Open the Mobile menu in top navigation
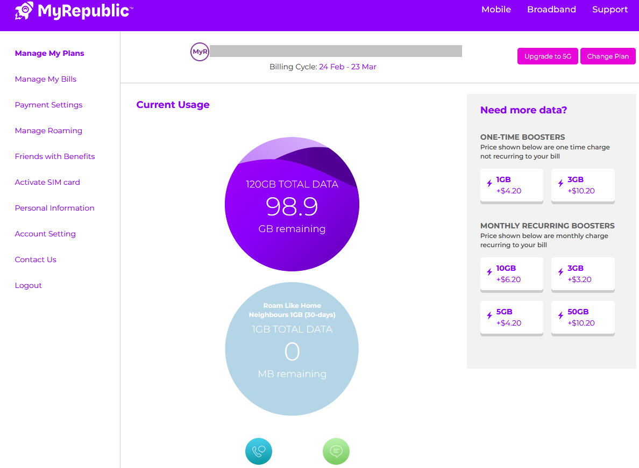This screenshot has height=468, width=639. click(496, 9)
